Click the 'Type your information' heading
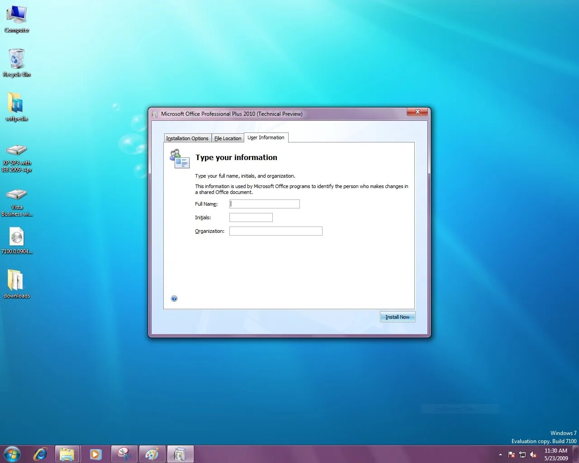 pos(236,157)
